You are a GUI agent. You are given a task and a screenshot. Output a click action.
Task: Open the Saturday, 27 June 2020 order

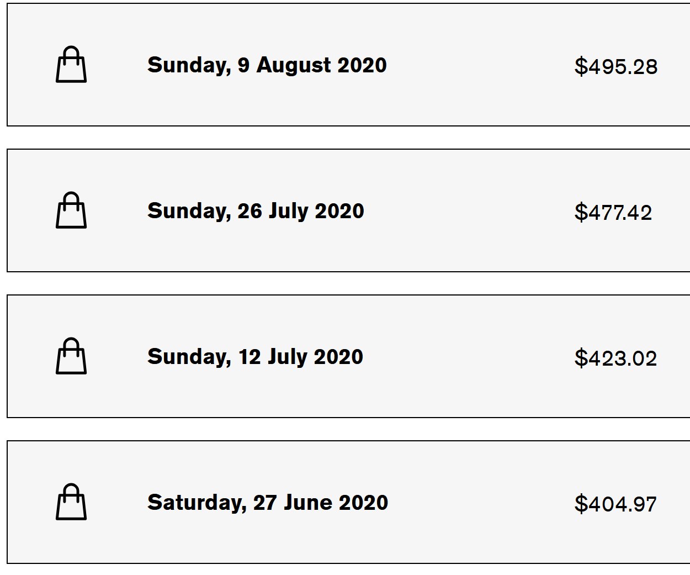[268, 503]
